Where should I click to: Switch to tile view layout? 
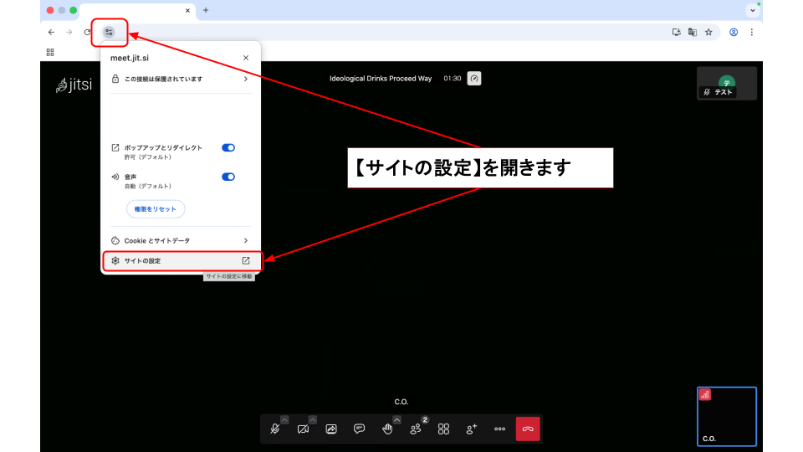click(443, 429)
